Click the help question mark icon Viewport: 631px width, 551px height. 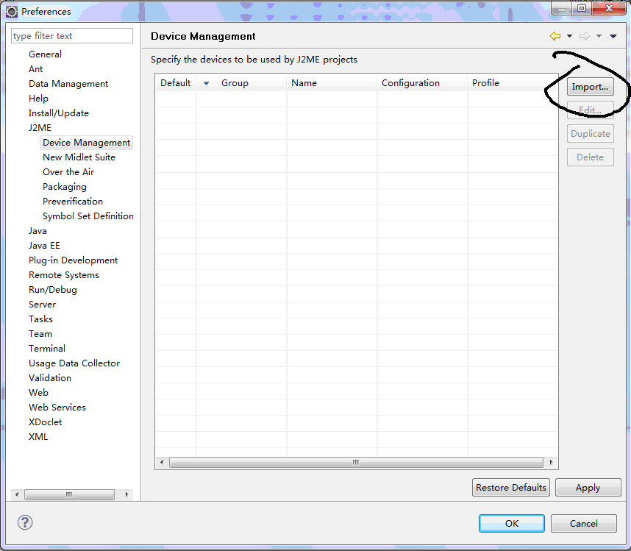(x=25, y=522)
